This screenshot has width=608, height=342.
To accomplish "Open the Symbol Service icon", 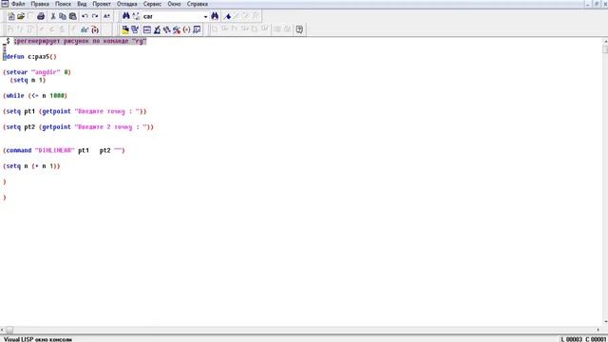I will [x=177, y=29].
